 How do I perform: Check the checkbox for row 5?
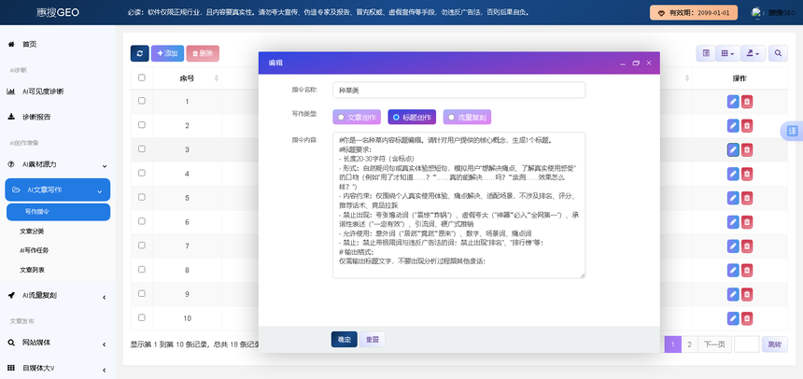pos(142,197)
